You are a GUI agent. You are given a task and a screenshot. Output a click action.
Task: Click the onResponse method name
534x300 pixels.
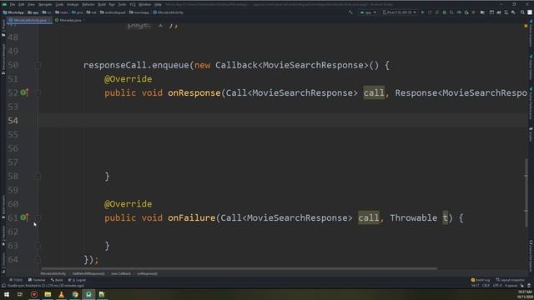[x=194, y=92]
